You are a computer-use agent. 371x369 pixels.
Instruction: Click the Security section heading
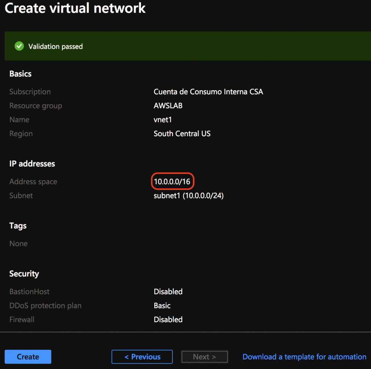pyautogui.click(x=24, y=274)
